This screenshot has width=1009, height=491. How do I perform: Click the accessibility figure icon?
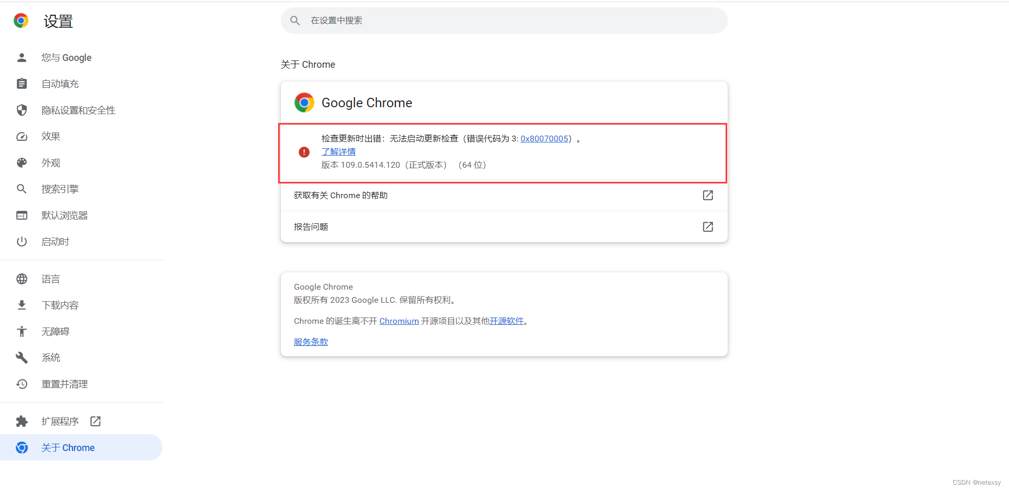coord(22,331)
